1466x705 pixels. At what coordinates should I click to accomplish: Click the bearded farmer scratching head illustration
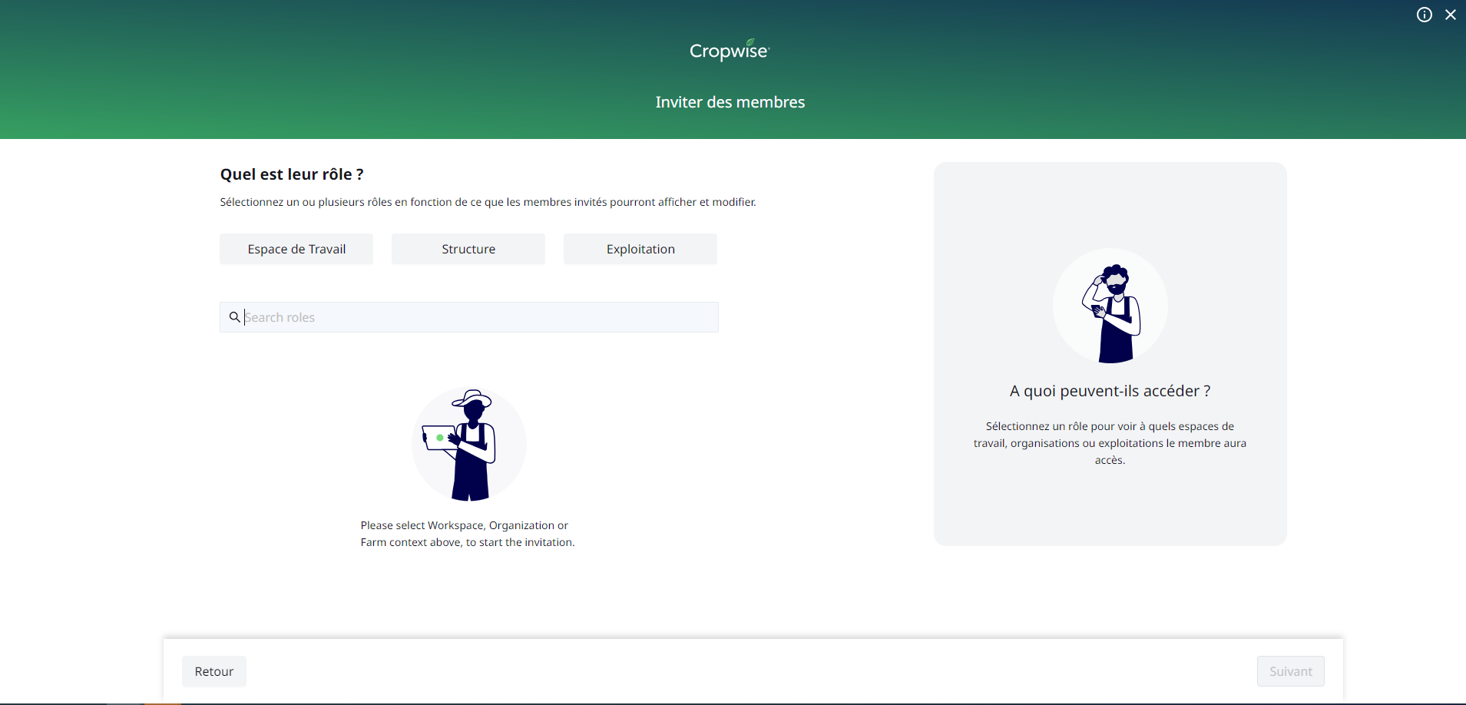point(1110,306)
